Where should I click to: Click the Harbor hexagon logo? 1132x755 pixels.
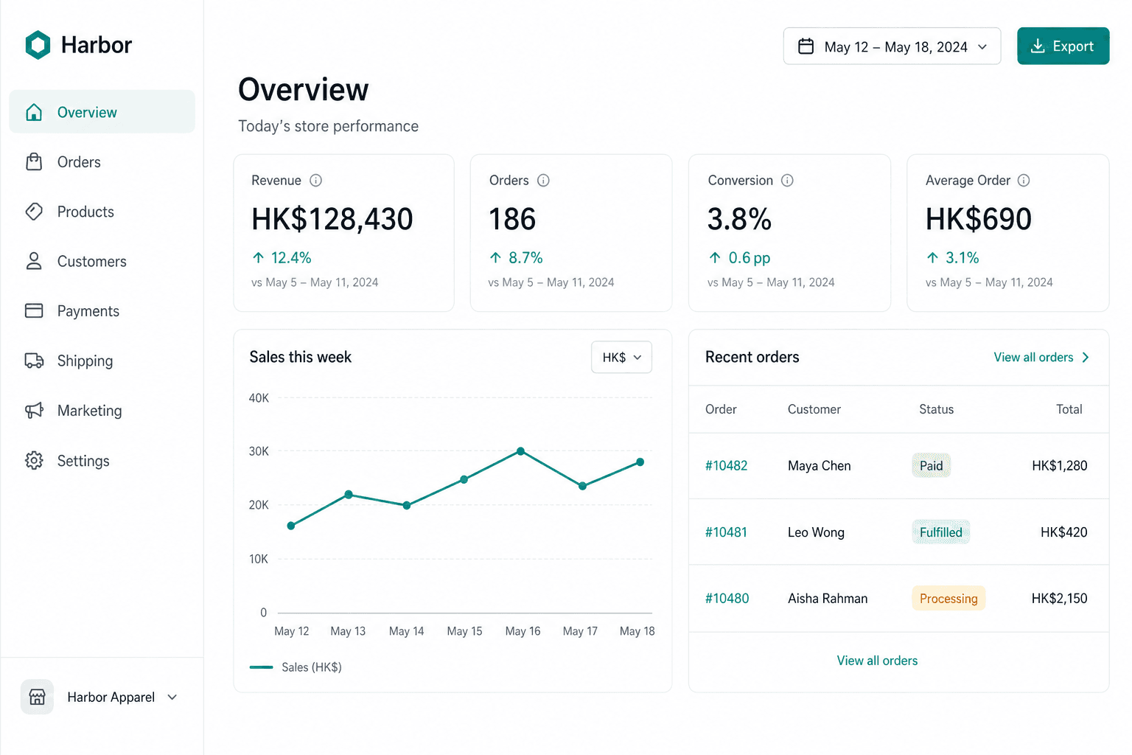pyautogui.click(x=38, y=45)
